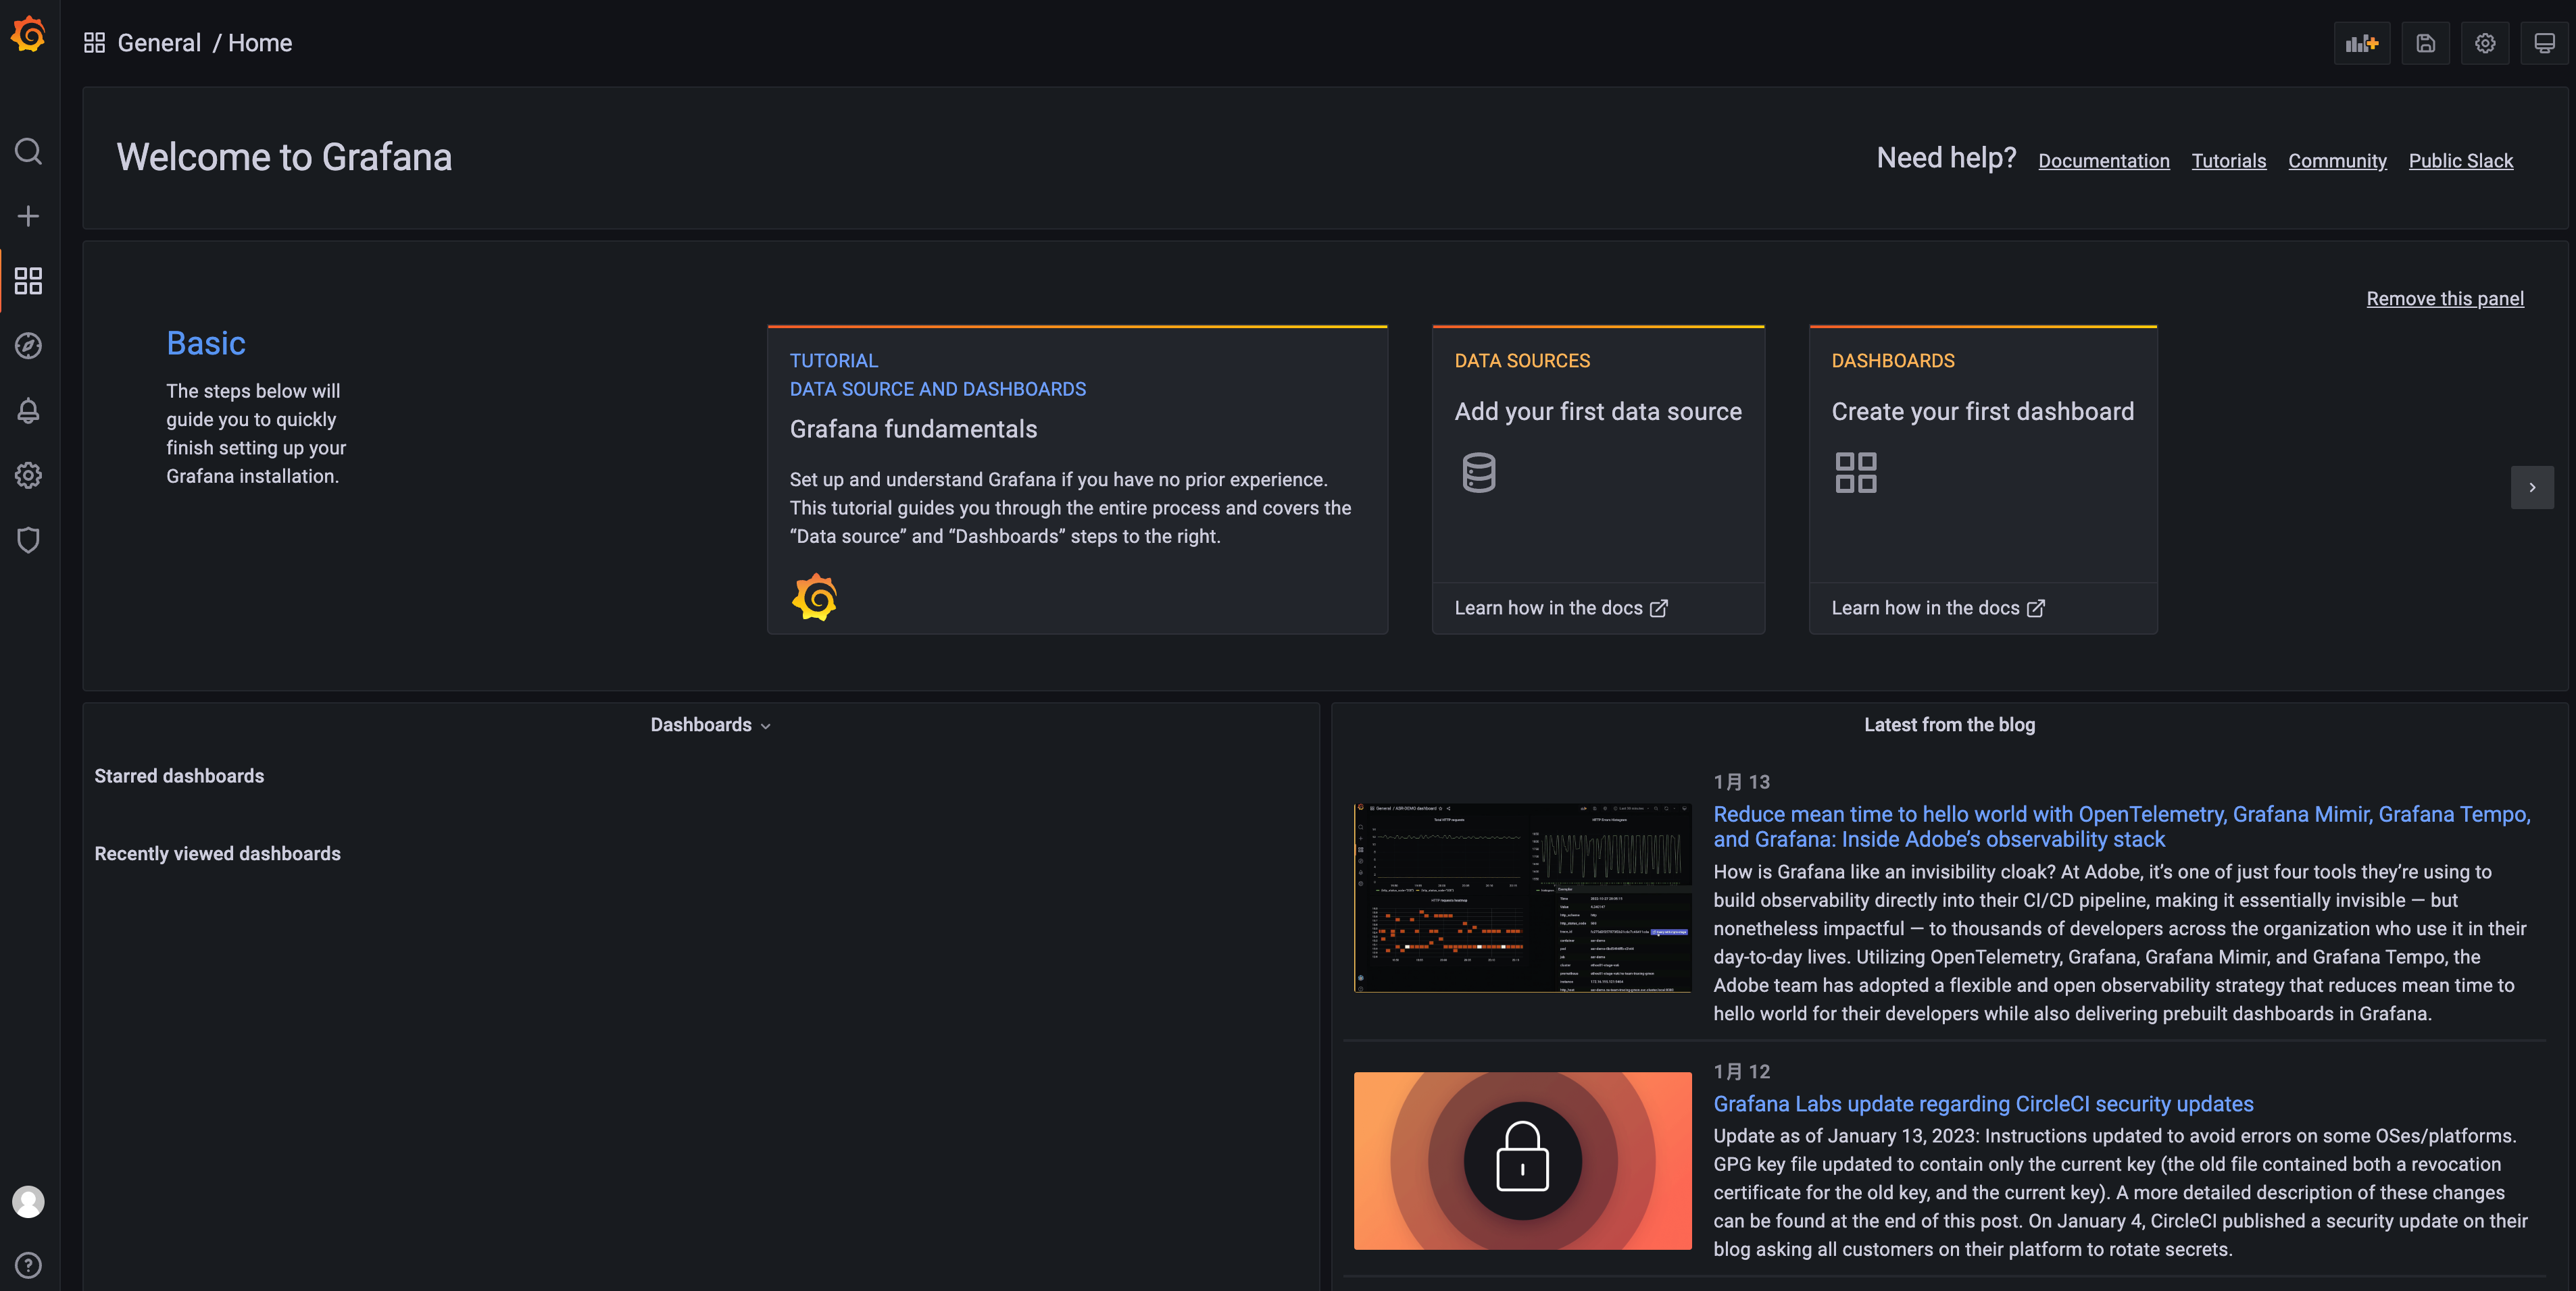Open the CircleCI security updates blog title

point(1983,1104)
